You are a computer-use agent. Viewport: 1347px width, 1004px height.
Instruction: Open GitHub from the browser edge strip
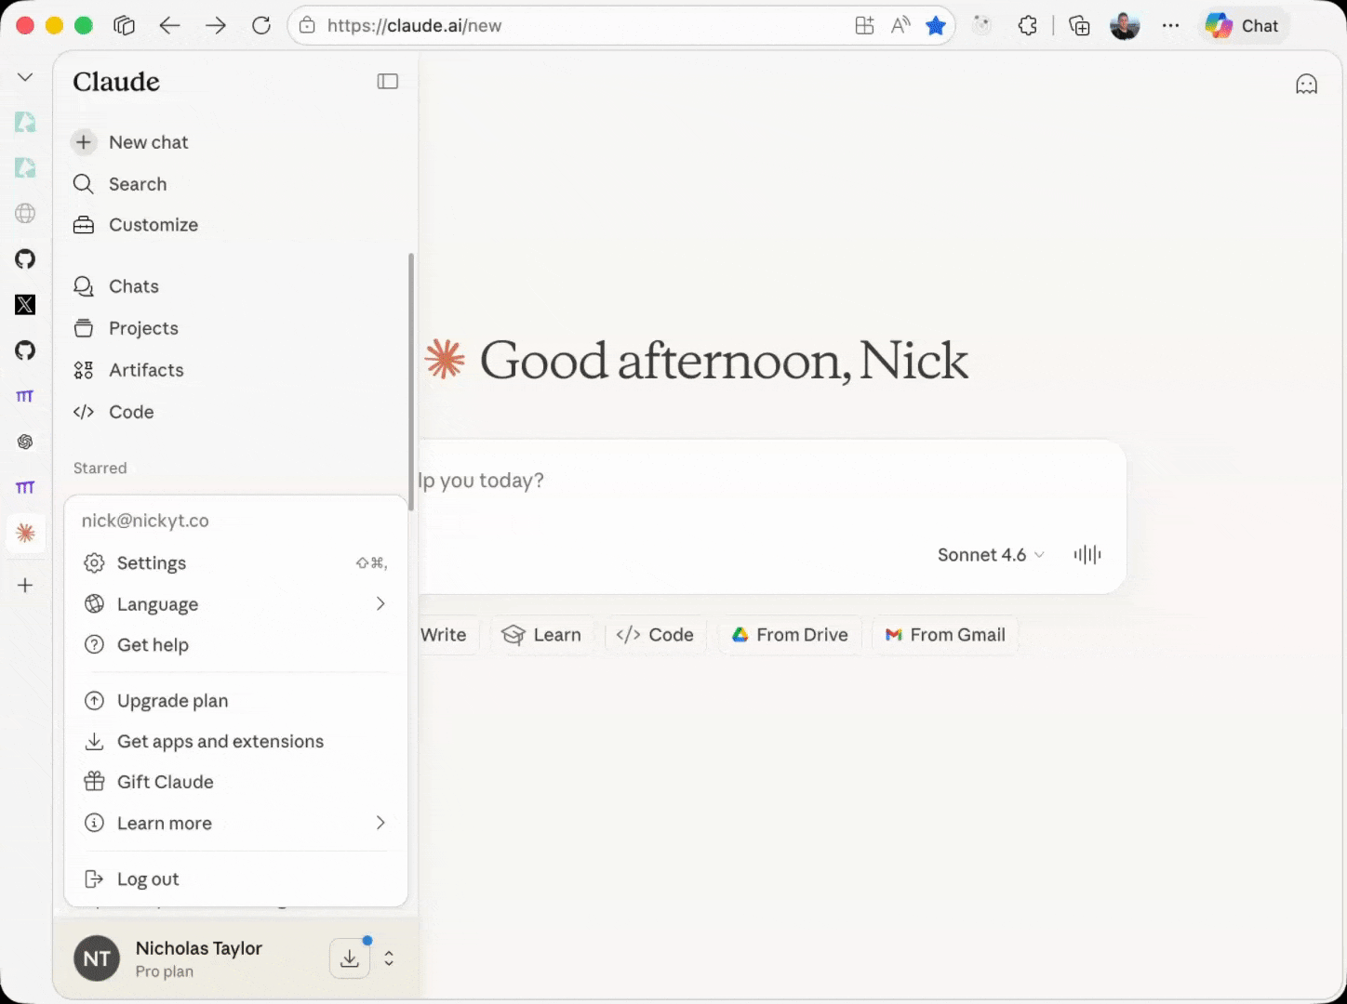coord(25,258)
